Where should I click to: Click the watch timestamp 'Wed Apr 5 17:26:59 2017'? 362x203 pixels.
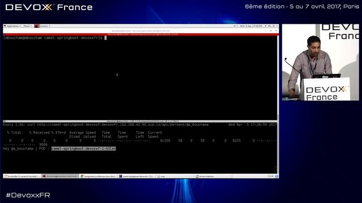[253, 125]
